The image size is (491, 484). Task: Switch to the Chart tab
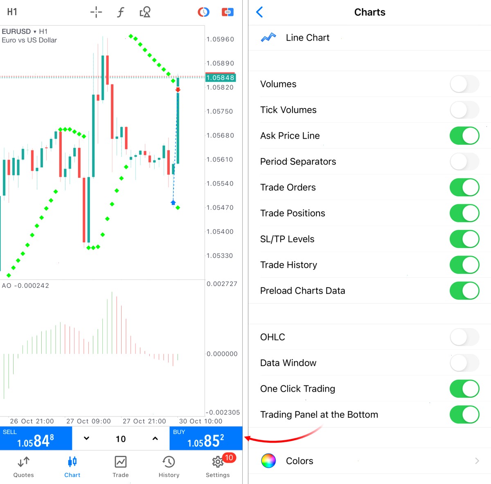(72, 467)
